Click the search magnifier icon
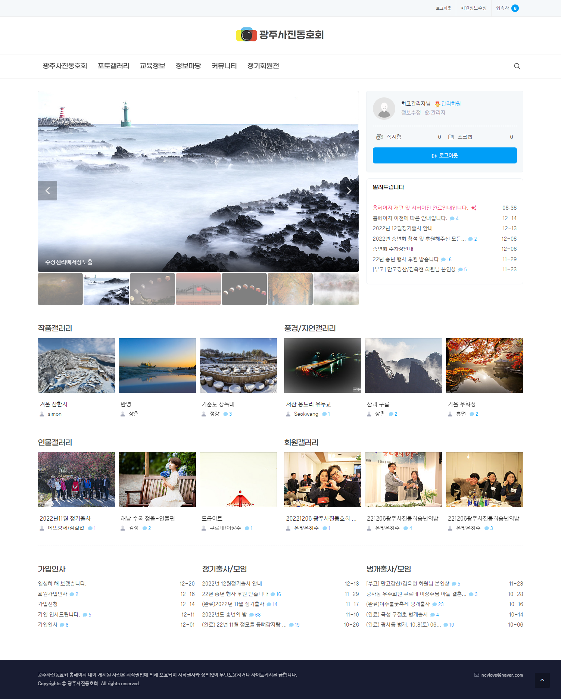This screenshot has width=561, height=699. (517, 66)
